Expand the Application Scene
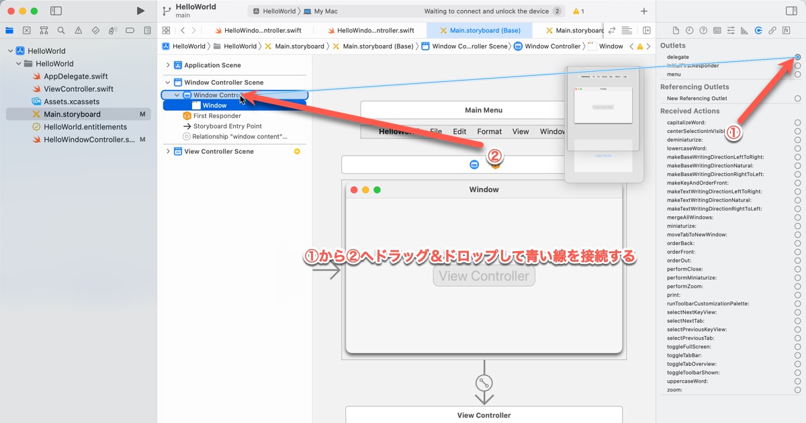Screen dimensions: 806x423 tap(168, 65)
